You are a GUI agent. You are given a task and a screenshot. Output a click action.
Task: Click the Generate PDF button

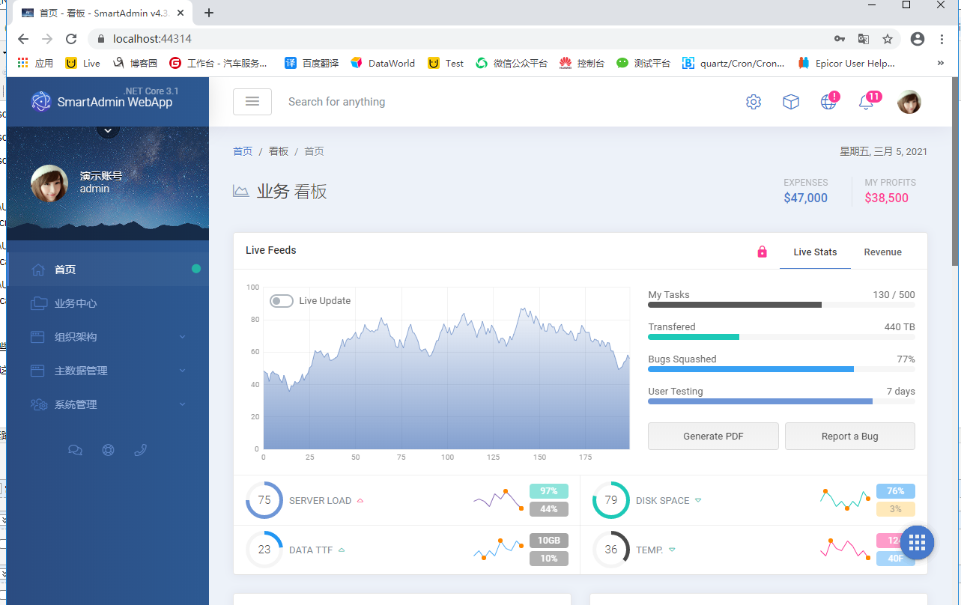click(x=713, y=436)
